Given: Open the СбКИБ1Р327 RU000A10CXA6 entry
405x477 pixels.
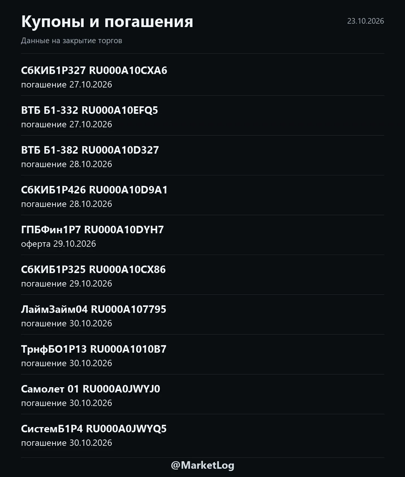Looking at the screenshot, I should (x=202, y=75).
